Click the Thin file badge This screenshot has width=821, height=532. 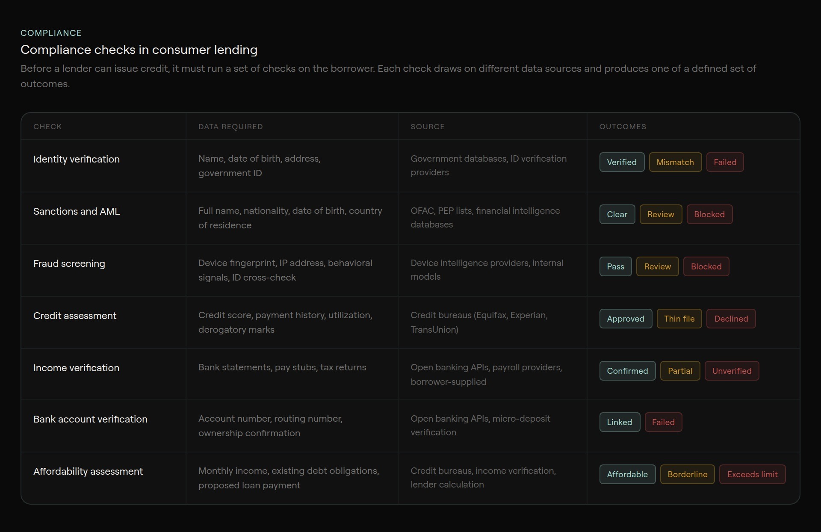click(679, 319)
